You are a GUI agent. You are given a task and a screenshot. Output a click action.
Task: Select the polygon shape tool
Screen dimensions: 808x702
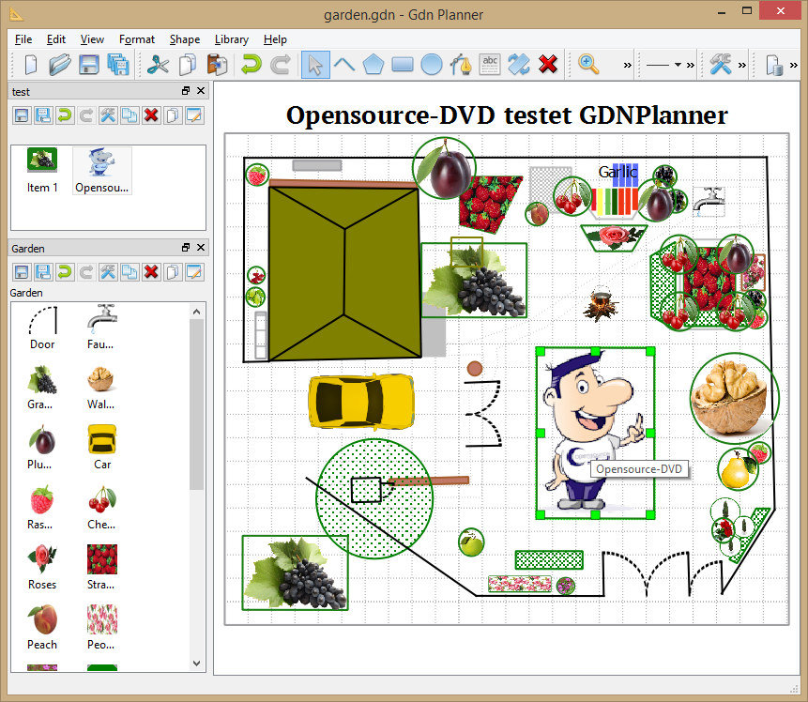click(x=373, y=65)
